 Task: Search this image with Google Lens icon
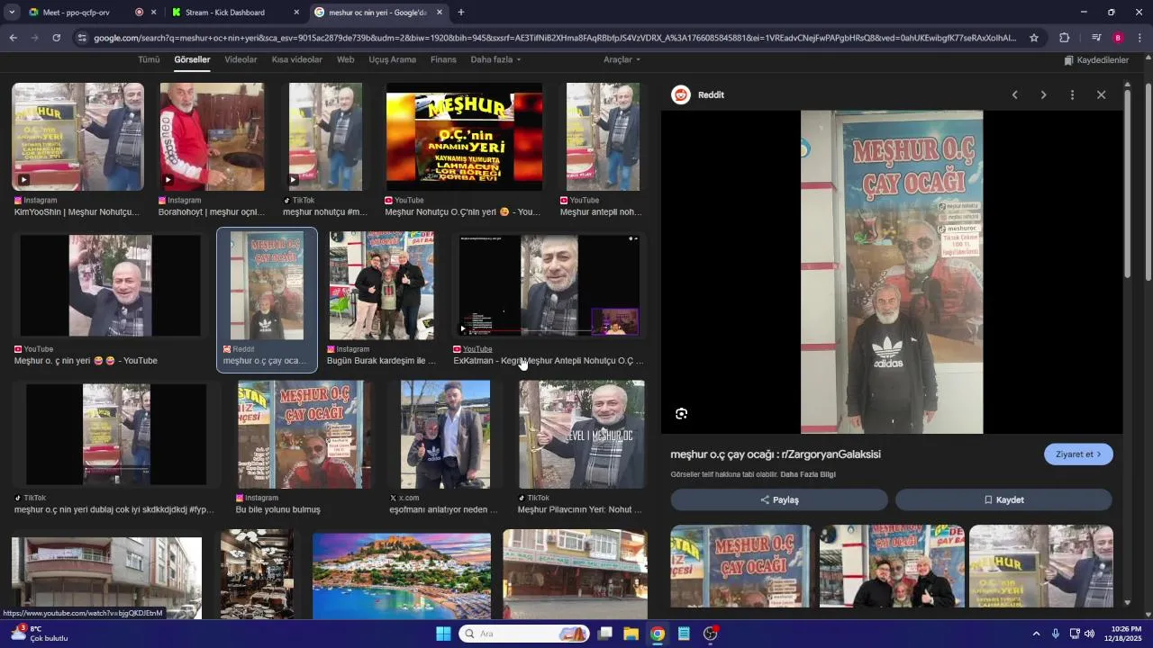coord(681,414)
